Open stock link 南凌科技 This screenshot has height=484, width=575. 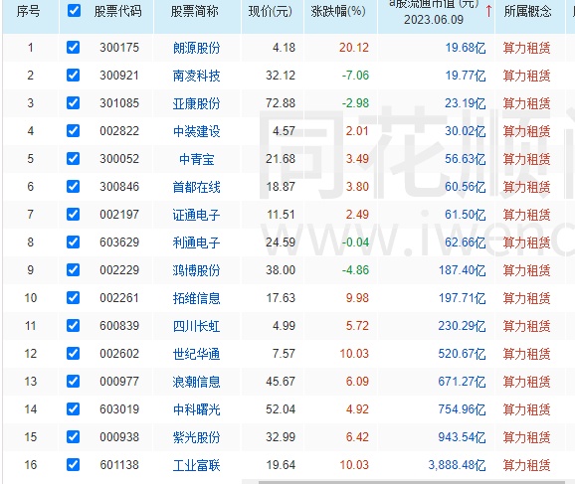197,76
